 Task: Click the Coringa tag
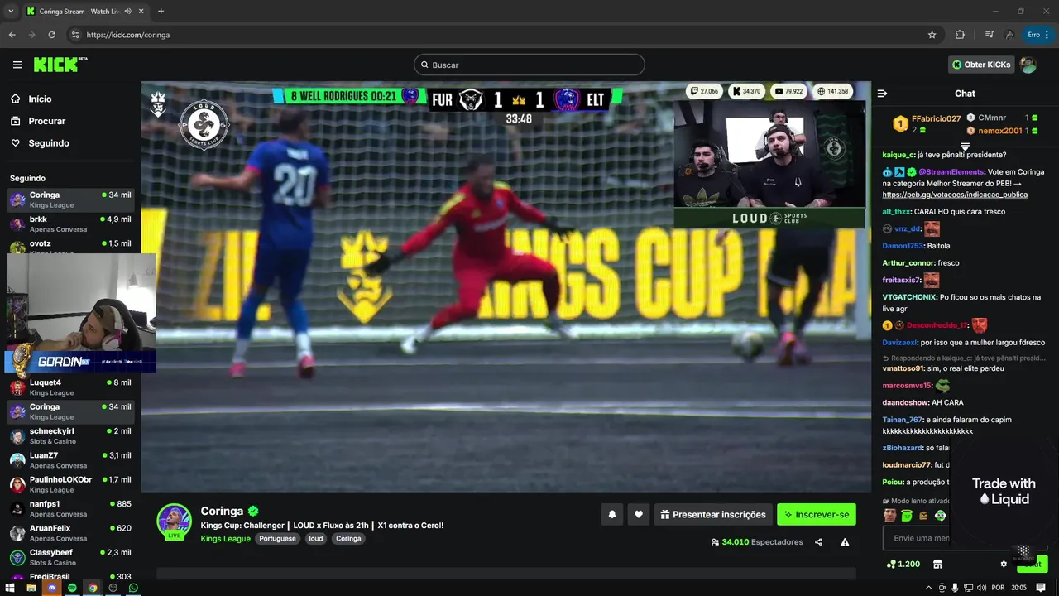click(348, 539)
